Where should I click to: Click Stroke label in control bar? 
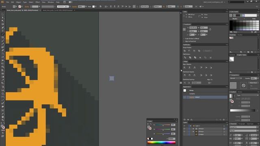27,6
